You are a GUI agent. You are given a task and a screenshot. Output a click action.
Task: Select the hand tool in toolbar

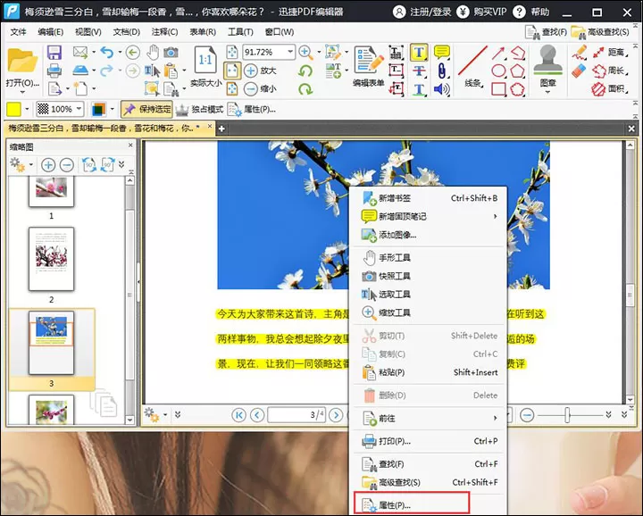pyautogui.click(x=153, y=53)
